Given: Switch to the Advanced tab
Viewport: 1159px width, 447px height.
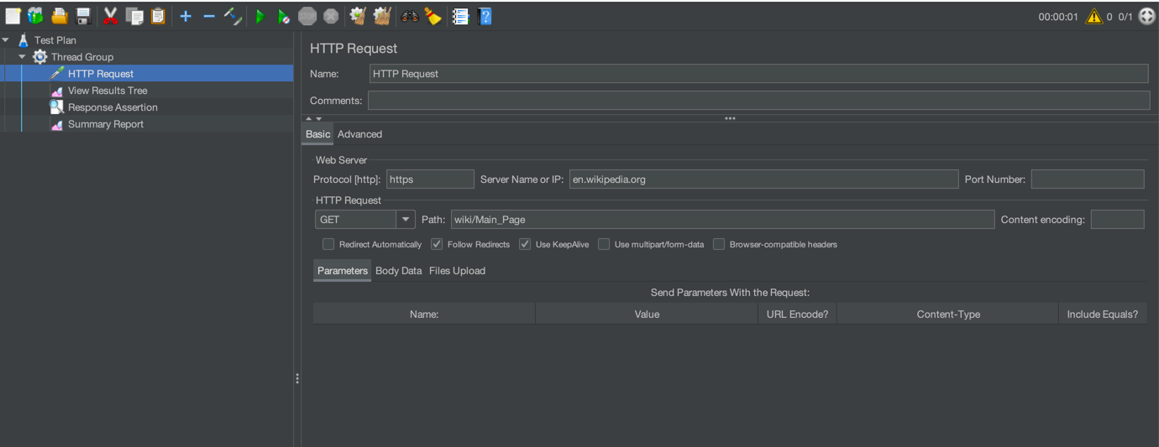Looking at the screenshot, I should pyautogui.click(x=359, y=134).
